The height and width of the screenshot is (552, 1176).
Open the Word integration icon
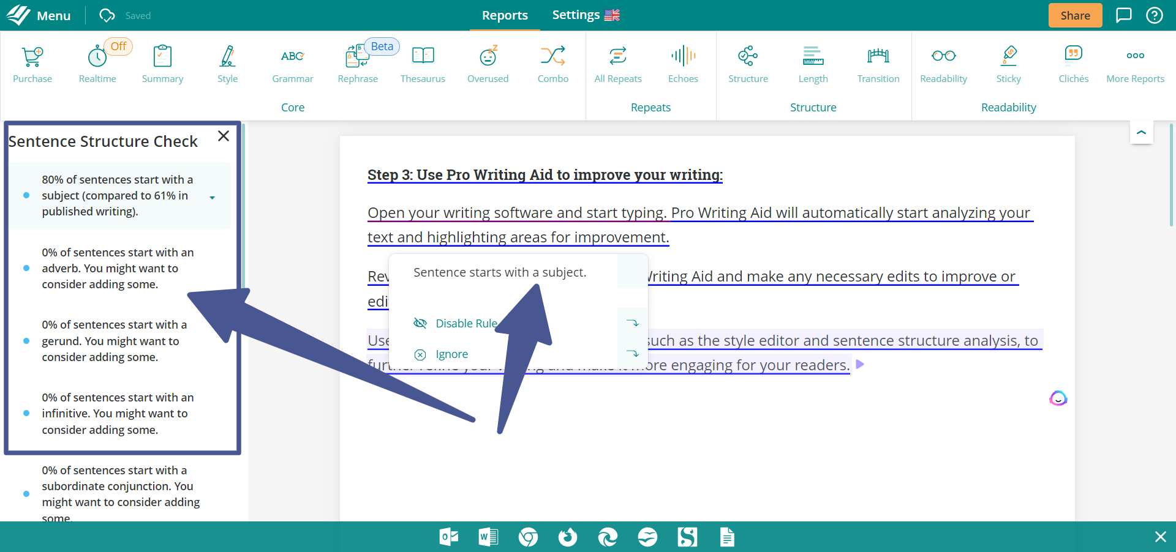coord(488,537)
